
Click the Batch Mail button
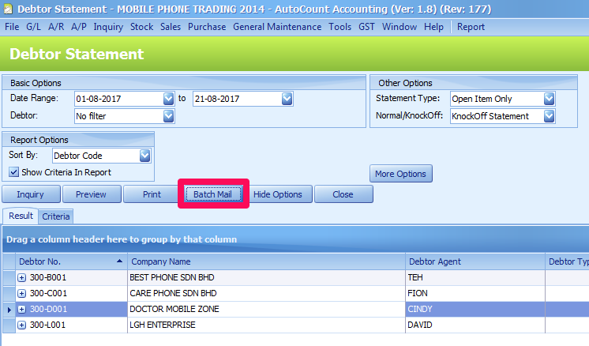[212, 194]
